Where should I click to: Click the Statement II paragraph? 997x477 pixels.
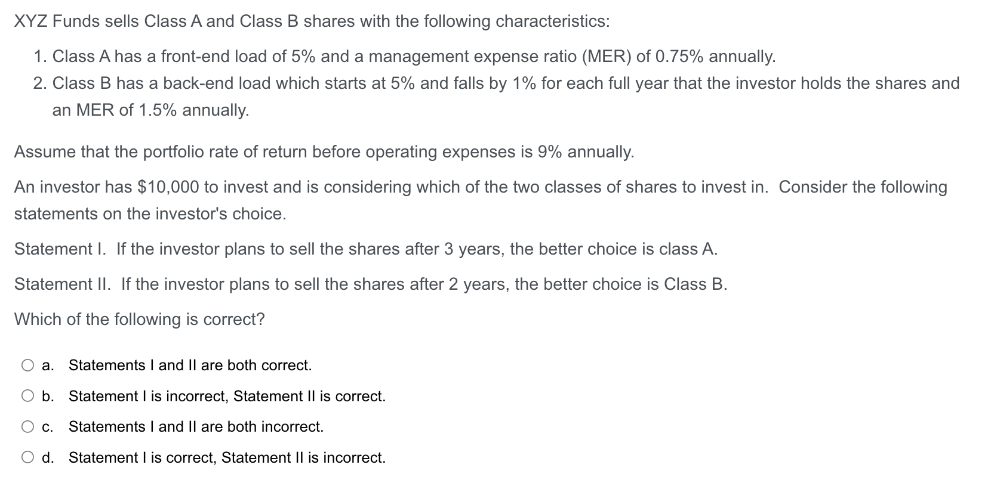coord(370,284)
